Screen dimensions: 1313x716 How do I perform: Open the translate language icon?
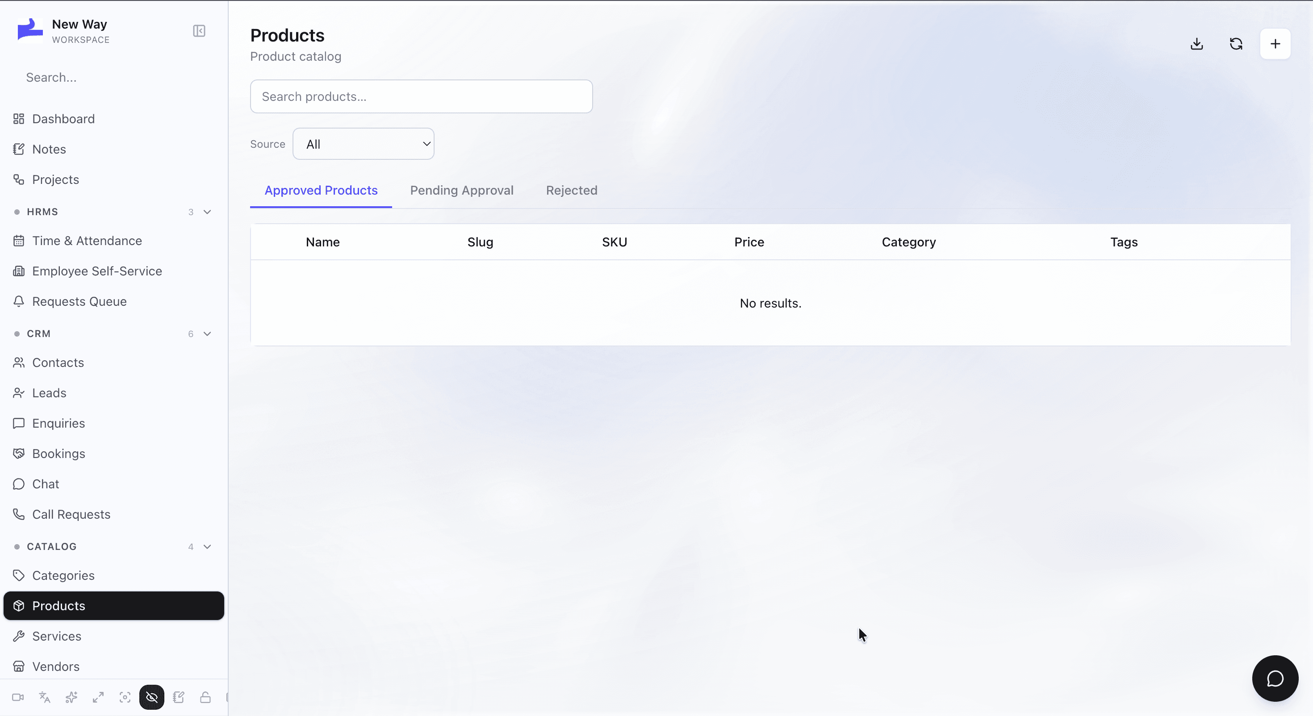(x=45, y=697)
